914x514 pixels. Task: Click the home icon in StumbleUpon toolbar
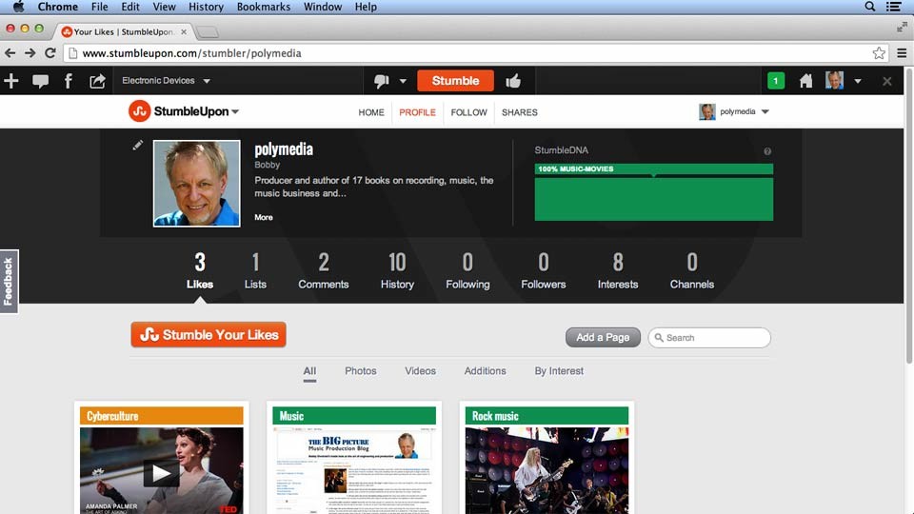[x=805, y=81]
